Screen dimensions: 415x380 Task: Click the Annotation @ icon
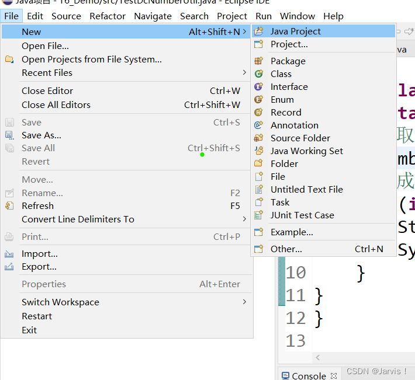tap(258, 125)
